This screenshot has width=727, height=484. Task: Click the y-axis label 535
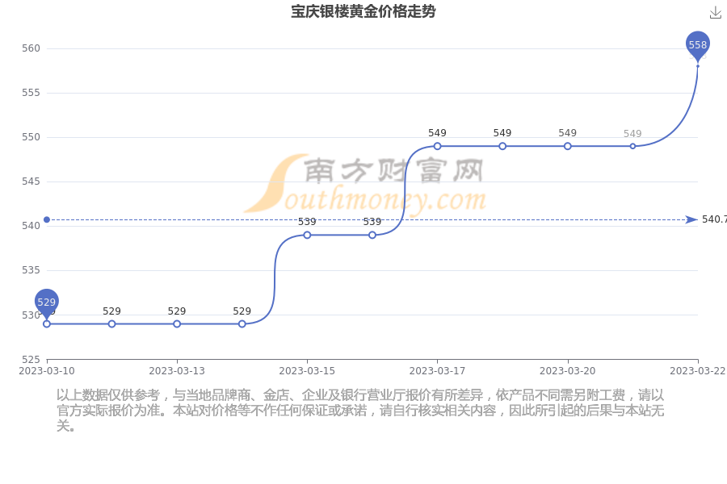click(31, 270)
